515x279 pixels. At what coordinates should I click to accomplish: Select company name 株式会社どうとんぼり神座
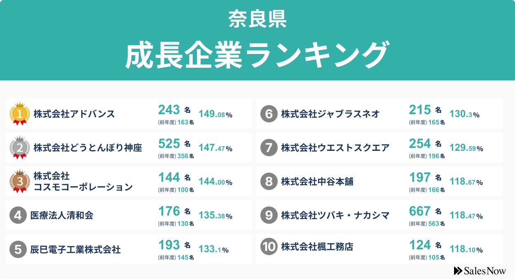(88, 148)
